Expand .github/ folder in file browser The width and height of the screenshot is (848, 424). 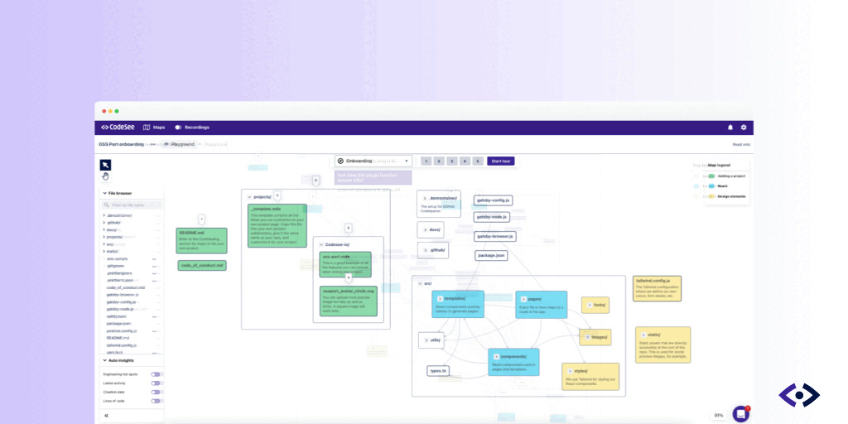104,222
